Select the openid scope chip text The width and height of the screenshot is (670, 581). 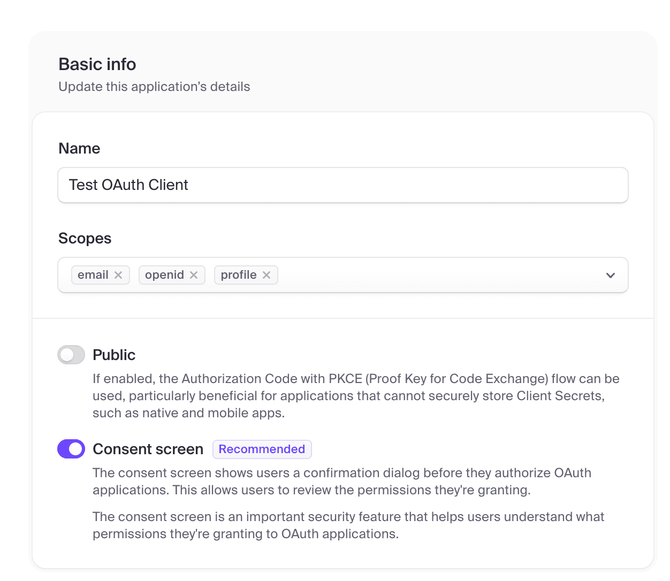(164, 275)
